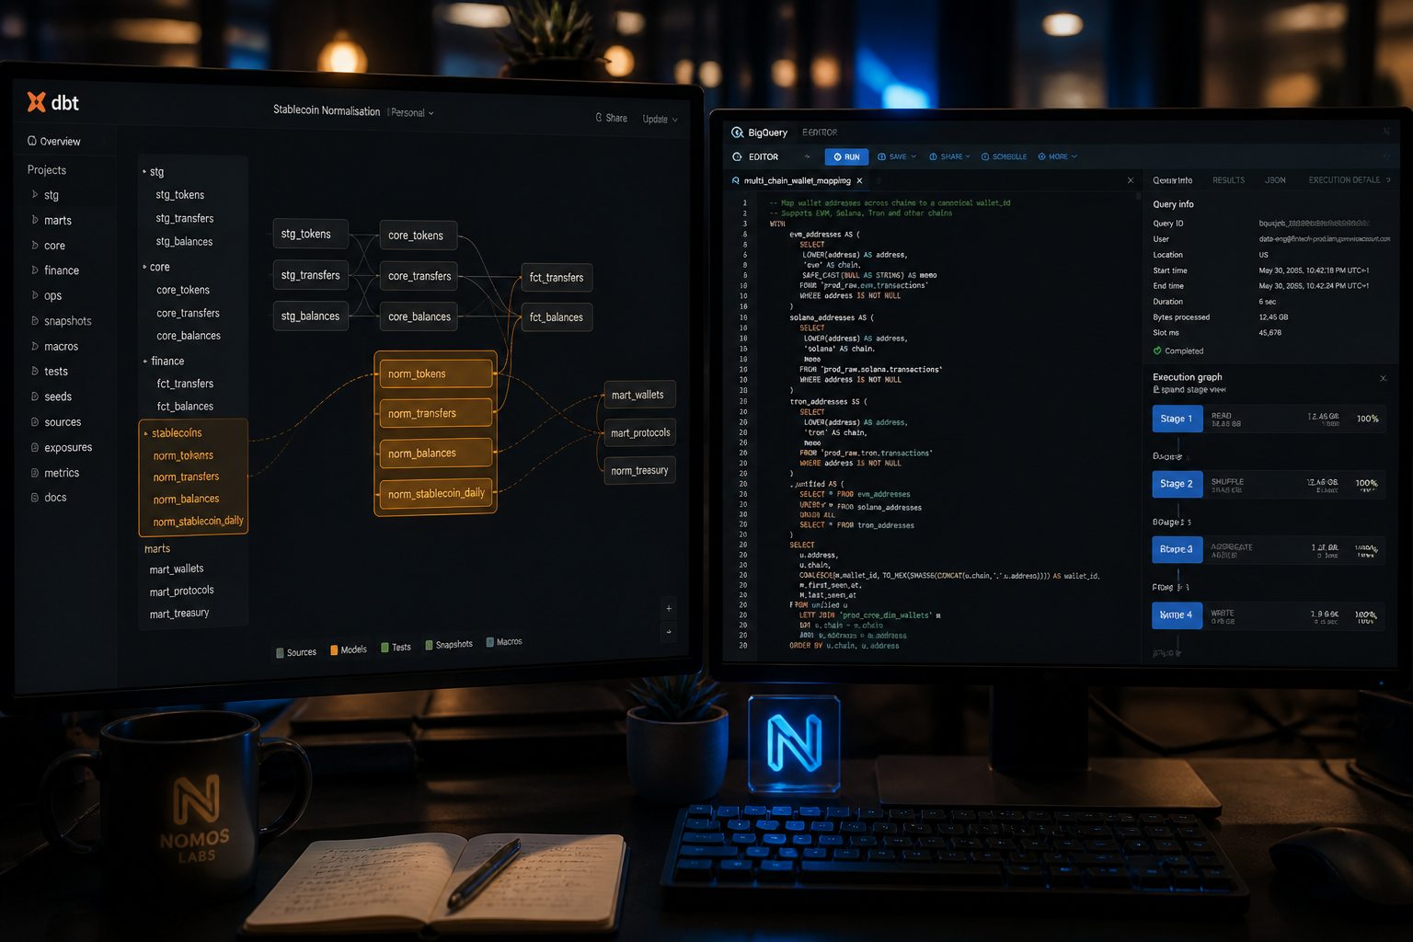The image size is (1413, 942).
Task: Expand the ops project in Projects list
Action: tap(35, 295)
